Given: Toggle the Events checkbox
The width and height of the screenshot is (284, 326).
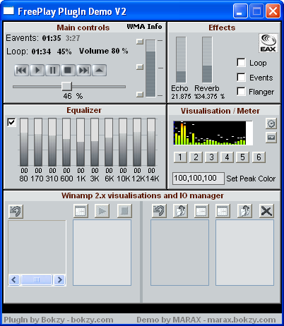Looking at the screenshot, I should (x=241, y=77).
